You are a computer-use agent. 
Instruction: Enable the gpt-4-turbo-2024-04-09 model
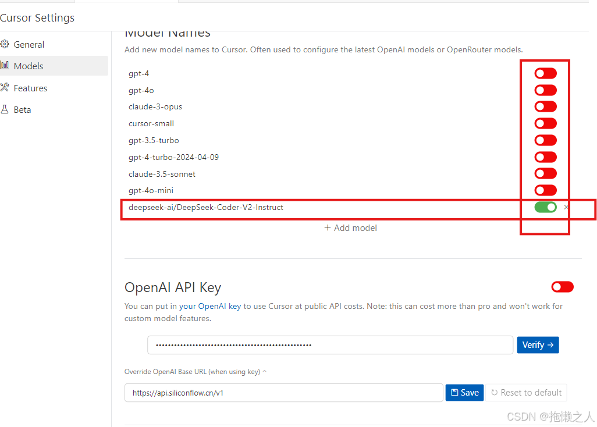coord(545,157)
